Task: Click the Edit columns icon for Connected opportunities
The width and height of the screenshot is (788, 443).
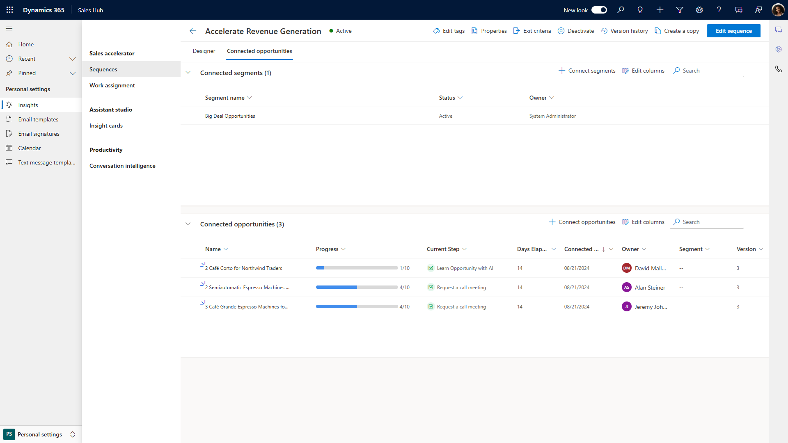Action: tap(643, 222)
